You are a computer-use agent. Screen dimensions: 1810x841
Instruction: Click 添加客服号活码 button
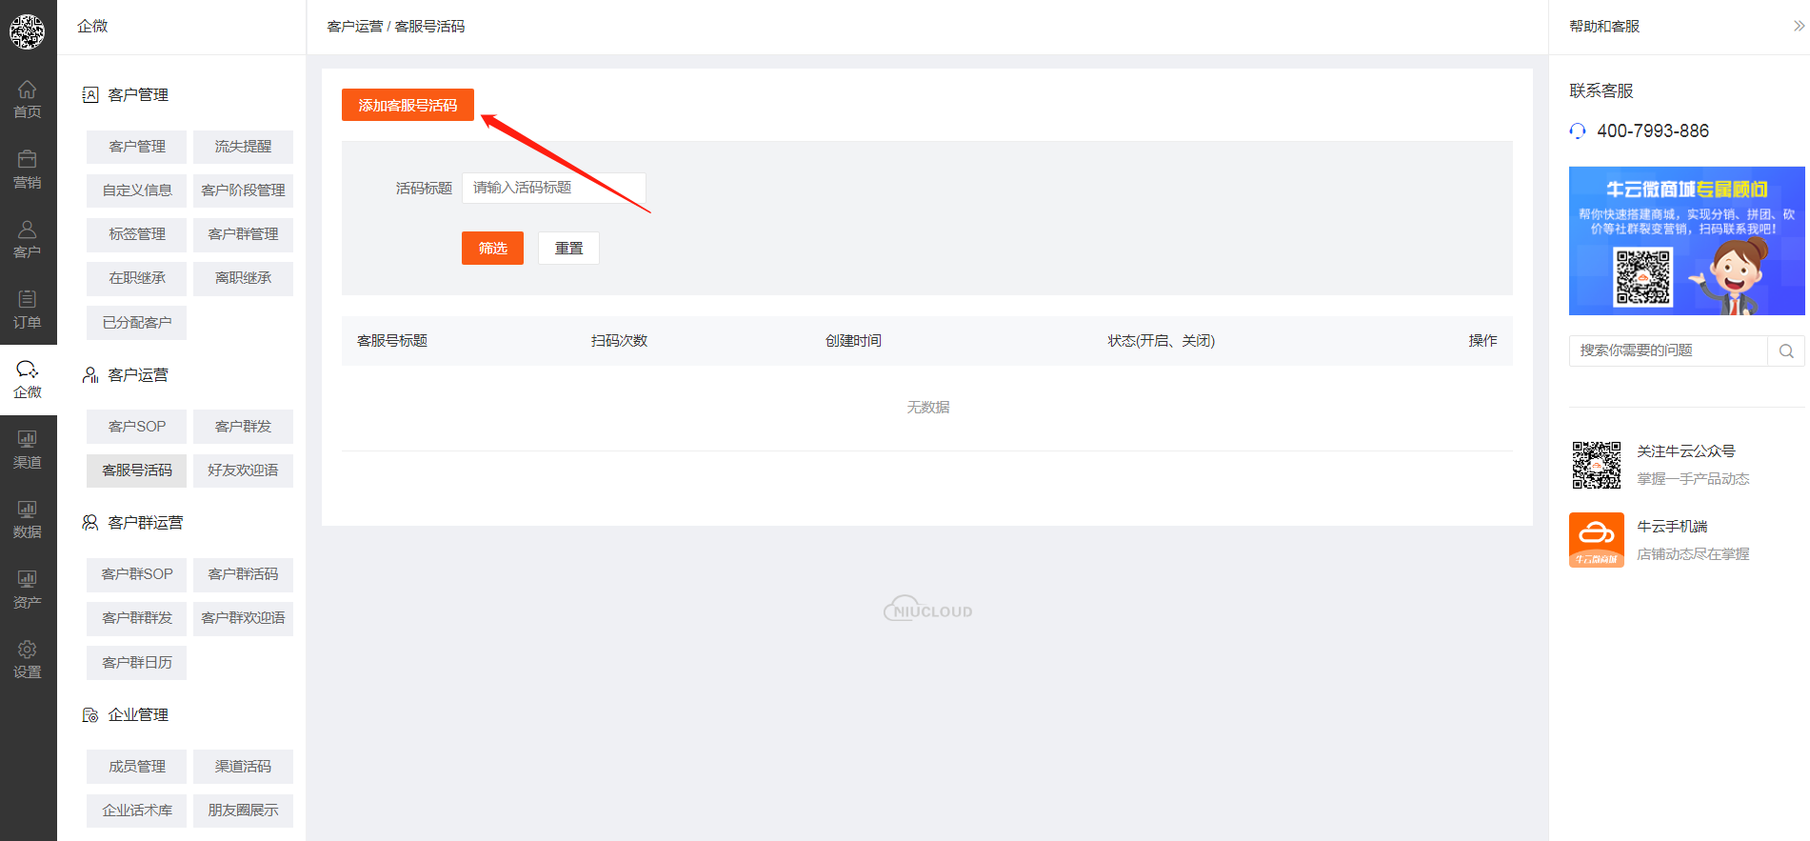[408, 105]
